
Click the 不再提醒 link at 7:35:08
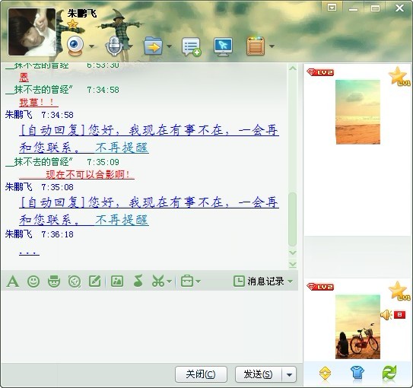pyautogui.click(x=122, y=220)
